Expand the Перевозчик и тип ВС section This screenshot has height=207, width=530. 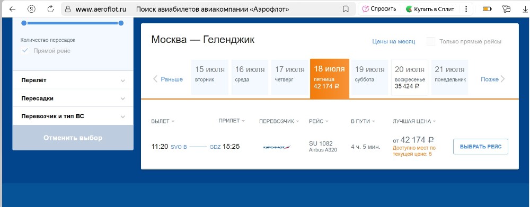click(x=73, y=116)
